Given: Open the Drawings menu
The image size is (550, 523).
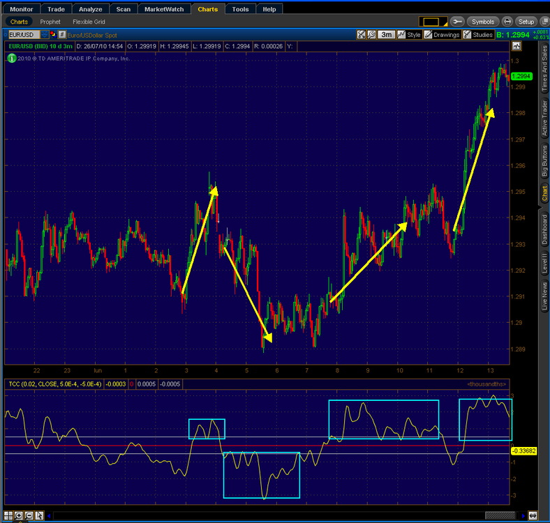Looking at the screenshot, I should click(x=442, y=34).
